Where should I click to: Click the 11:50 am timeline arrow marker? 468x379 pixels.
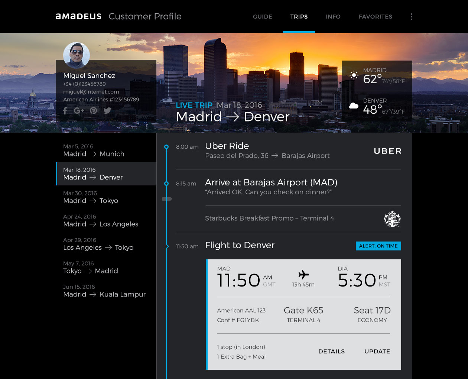(167, 246)
